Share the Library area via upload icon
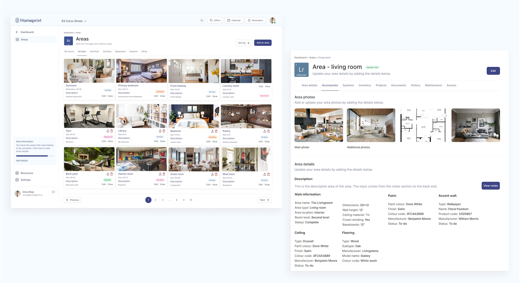 point(160,131)
